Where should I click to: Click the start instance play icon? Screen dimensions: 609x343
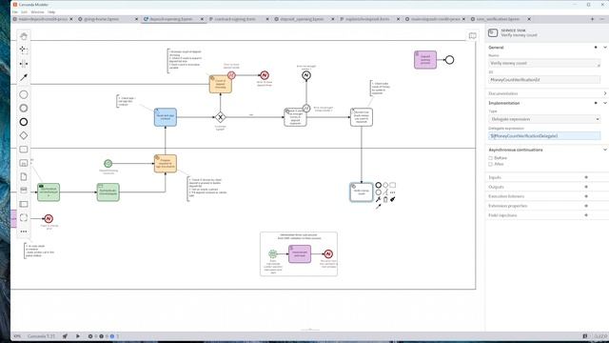tap(78, 336)
